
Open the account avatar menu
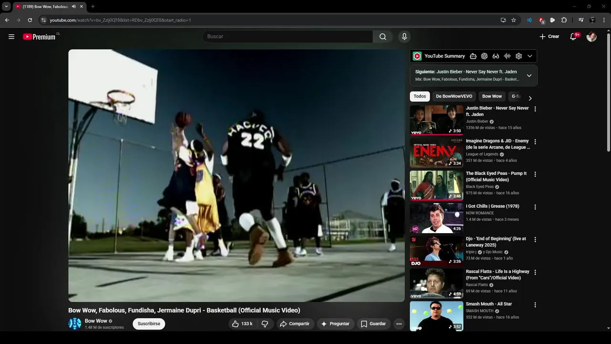[x=591, y=37]
